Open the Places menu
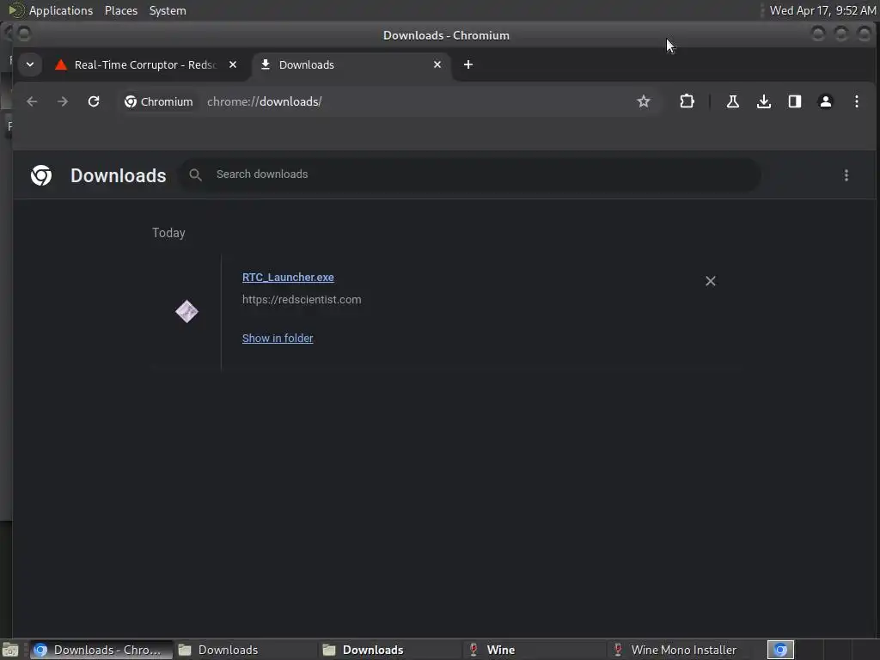Viewport: 880px width, 660px height. (x=120, y=10)
